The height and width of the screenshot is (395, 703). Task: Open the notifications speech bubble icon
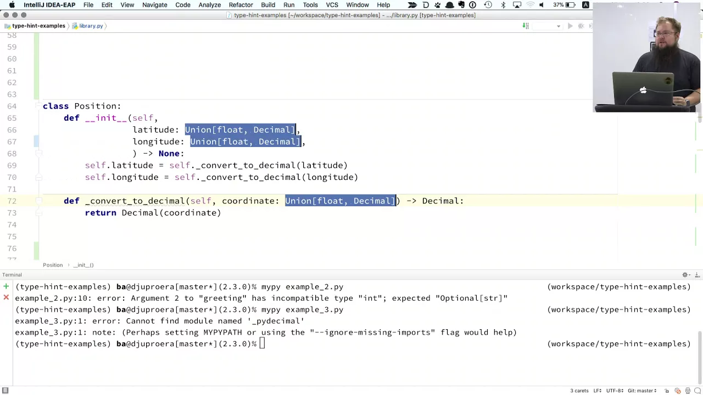(698, 391)
